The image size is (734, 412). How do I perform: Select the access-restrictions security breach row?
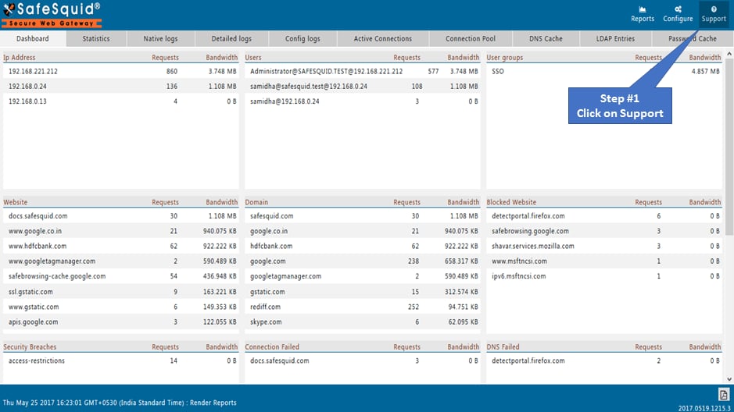121,361
